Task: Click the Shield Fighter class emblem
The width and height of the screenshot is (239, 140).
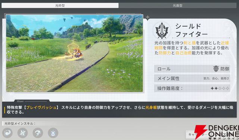Action: (x=162, y=30)
